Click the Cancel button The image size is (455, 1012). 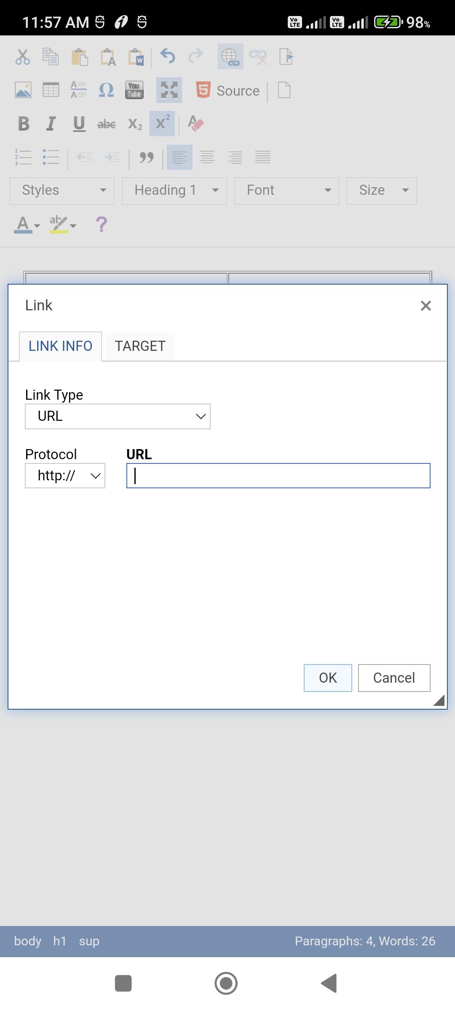[394, 678]
